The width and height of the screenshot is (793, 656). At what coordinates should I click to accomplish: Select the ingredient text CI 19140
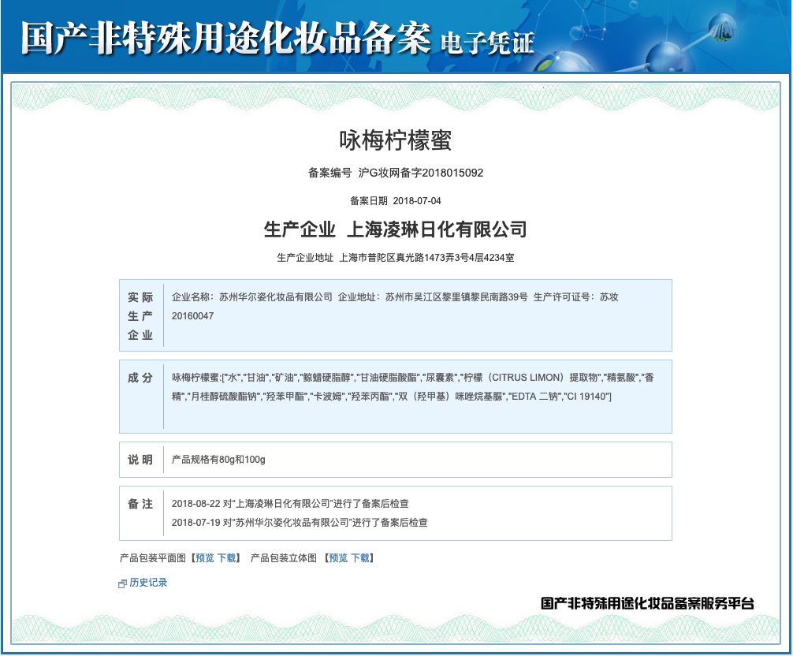click(x=586, y=397)
